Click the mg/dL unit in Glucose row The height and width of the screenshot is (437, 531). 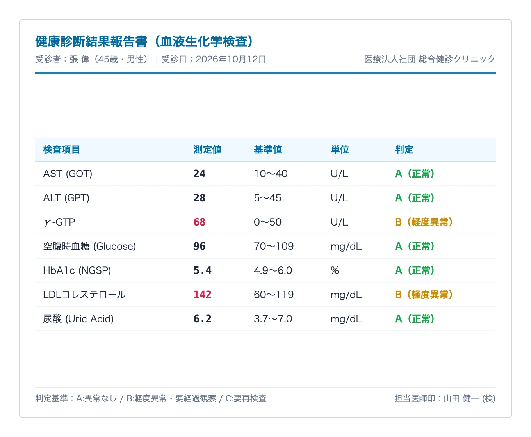click(x=346, y=246)
